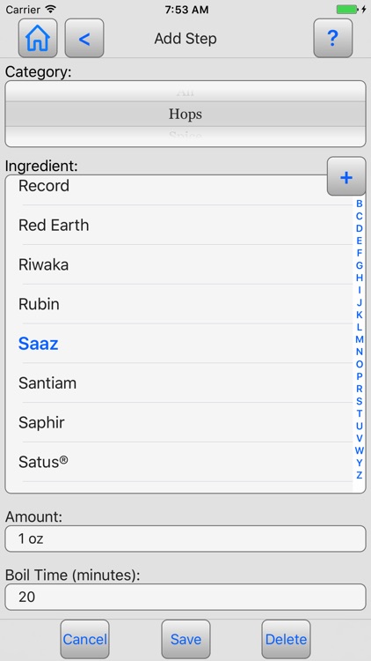371x661 pixels.
Task: Open help with the question mark button
Action: (332, 39)
